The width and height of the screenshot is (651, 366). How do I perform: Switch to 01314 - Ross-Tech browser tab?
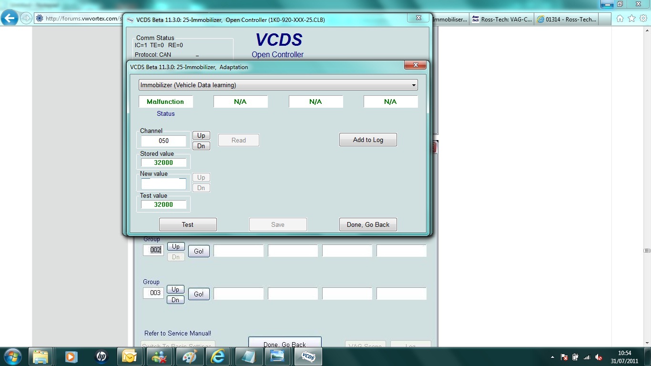point(566,19)
